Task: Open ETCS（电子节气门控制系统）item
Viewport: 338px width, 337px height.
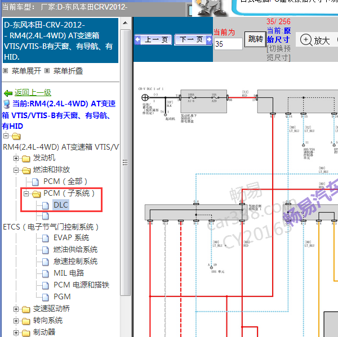Action: tap(51, 227)
